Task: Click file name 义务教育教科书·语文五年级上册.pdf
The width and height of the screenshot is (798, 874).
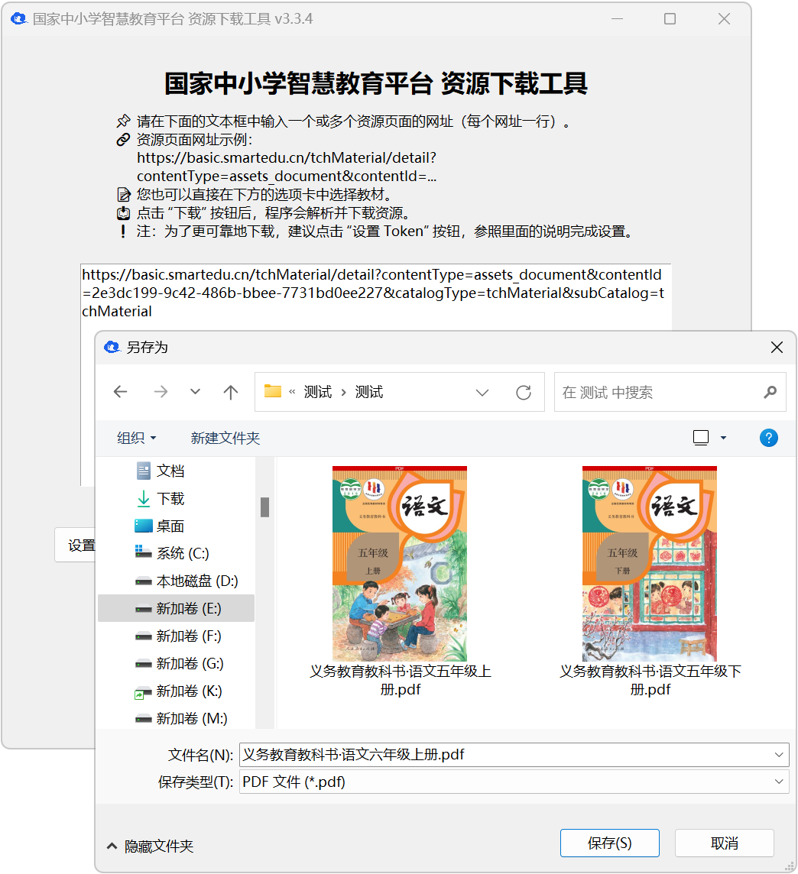Action: [401, 680]
